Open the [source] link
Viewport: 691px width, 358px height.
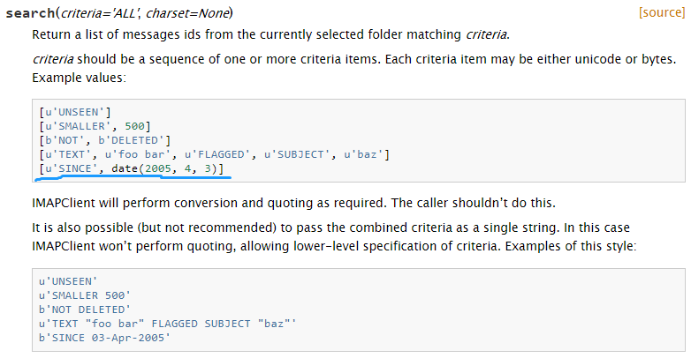662,12
